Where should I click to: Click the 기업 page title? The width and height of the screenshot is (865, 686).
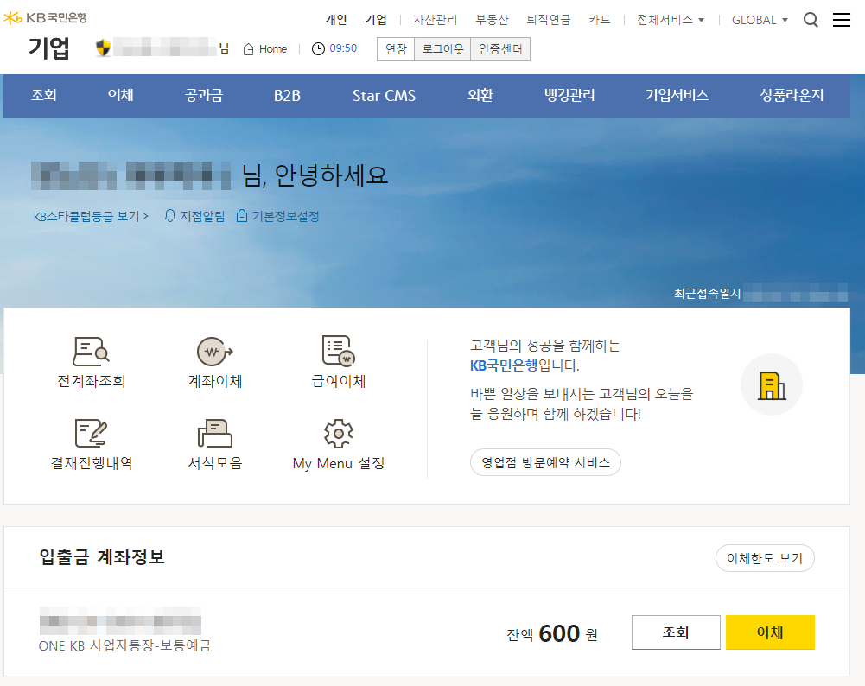pos(49,48)
